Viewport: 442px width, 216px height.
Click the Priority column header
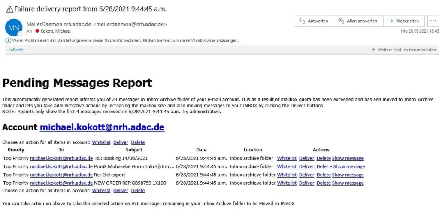point(16,150)
